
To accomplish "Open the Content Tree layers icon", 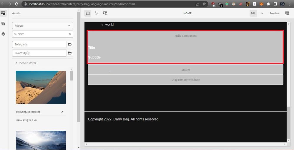I will [3, 34].
